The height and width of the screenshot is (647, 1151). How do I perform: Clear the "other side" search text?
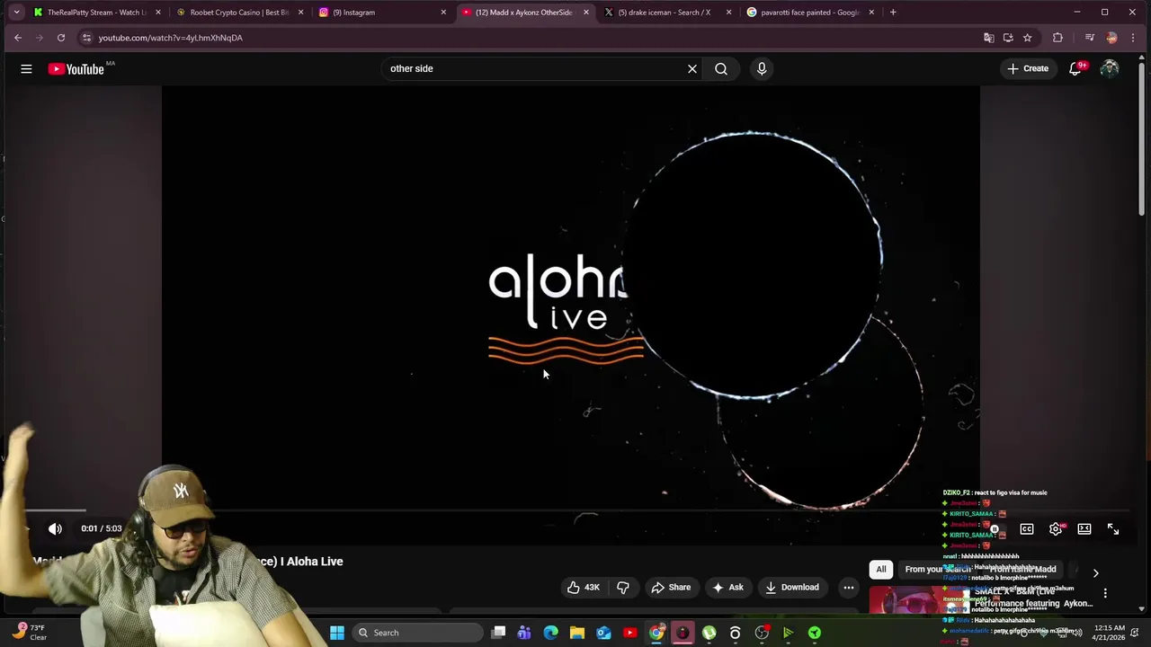692,68
